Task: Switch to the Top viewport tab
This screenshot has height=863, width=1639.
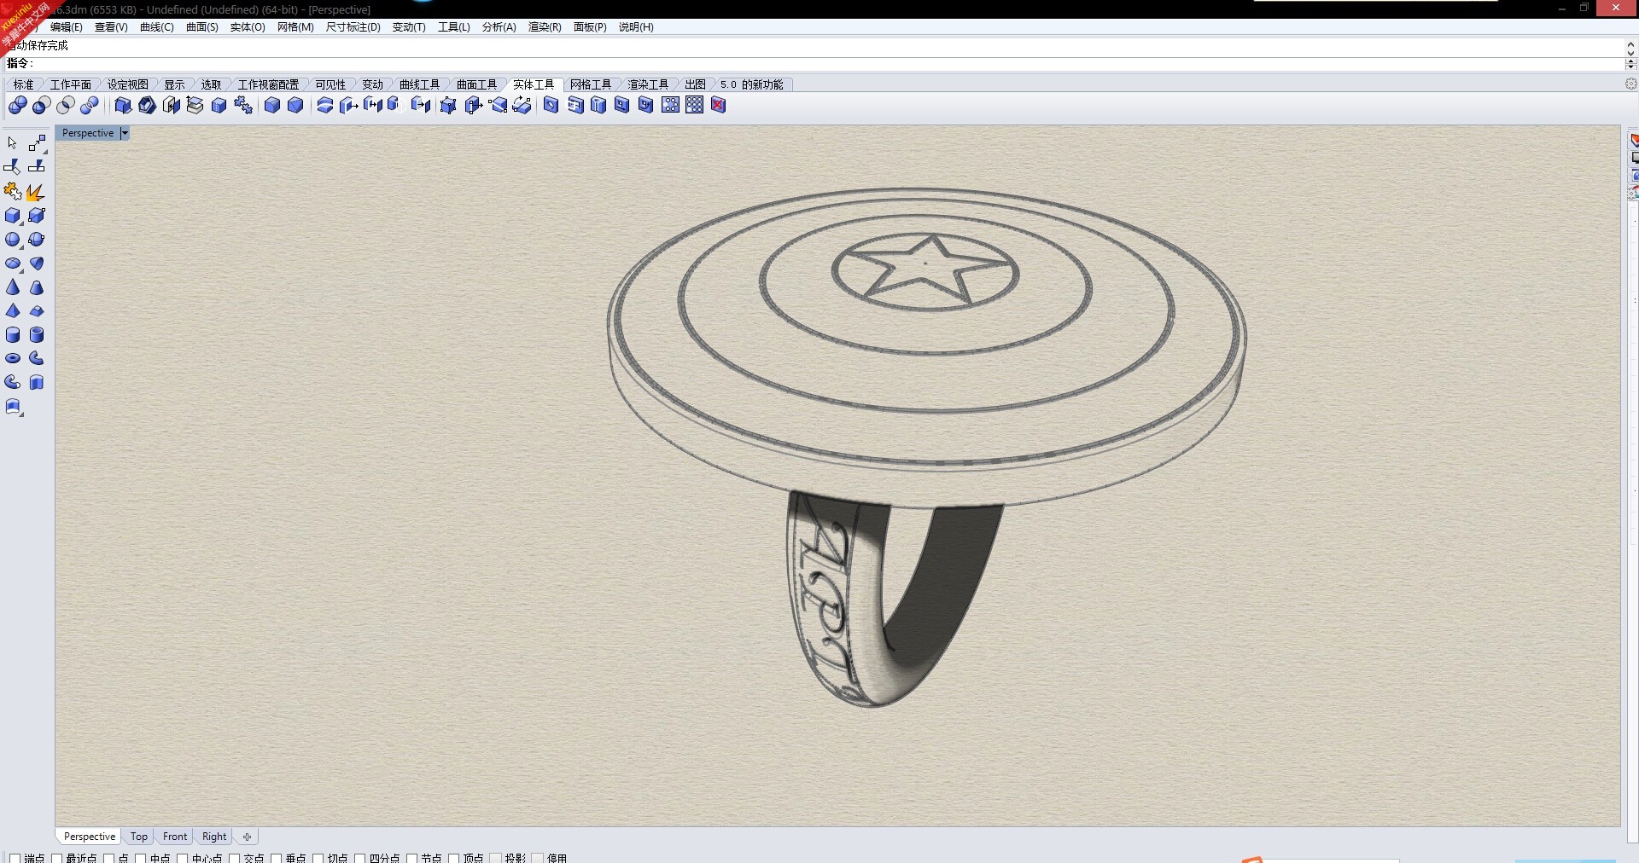Action: pyautogui.click(x=139, y=837)
